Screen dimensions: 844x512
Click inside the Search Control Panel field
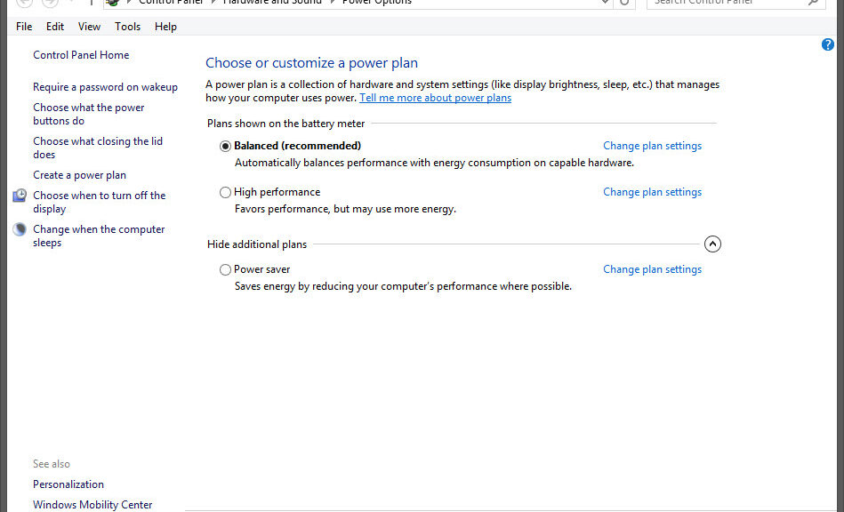click(729, 3)
